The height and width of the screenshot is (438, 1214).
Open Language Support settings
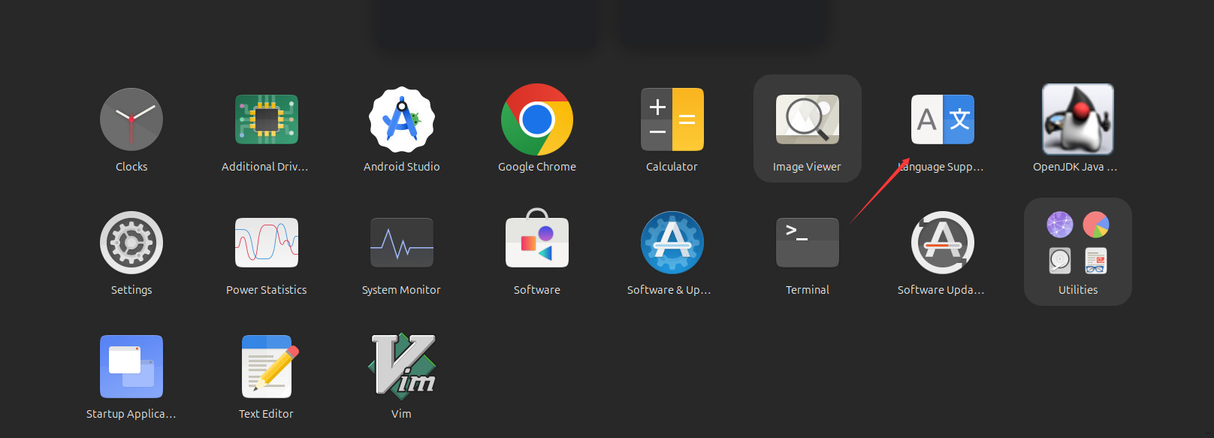click(x=942, y=120)
